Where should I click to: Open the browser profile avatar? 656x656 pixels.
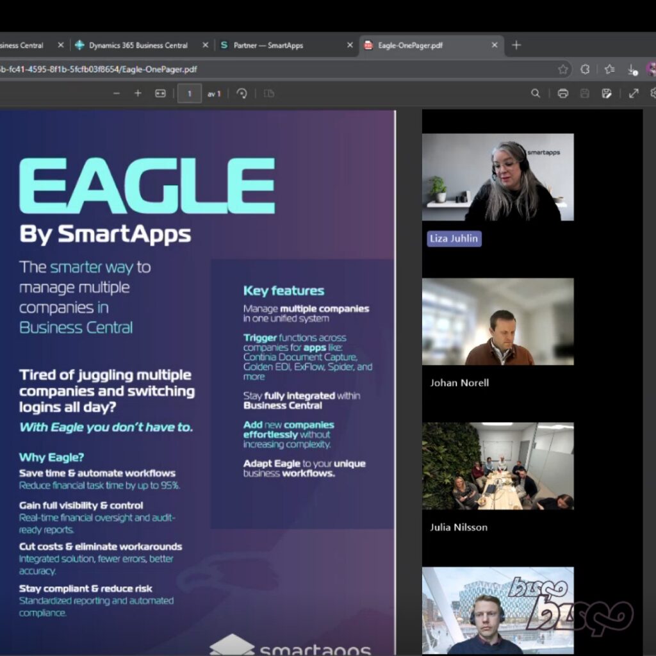(652, 69)
